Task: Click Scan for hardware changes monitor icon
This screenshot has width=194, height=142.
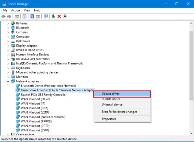Action: (46, 16)
